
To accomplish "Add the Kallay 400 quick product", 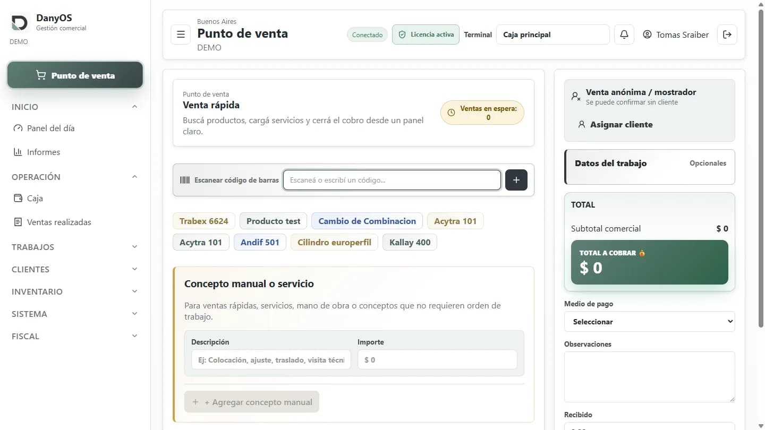I will 410,242.
